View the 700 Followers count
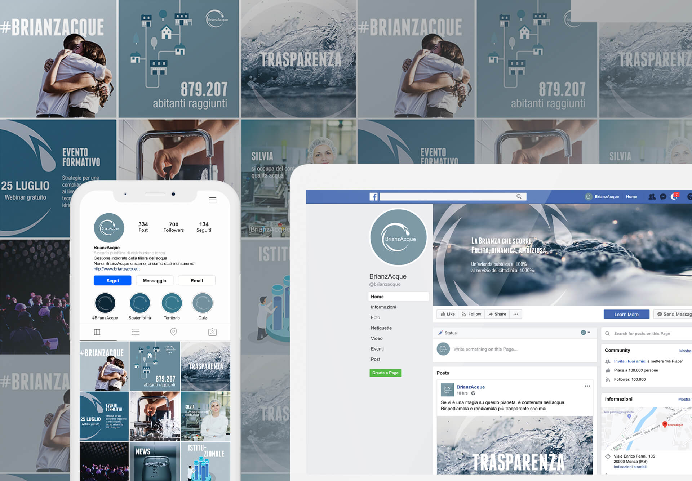Screen dimensions: 692x481 pos(173,227)
